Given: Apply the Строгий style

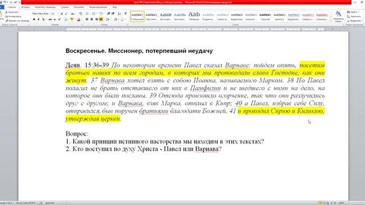Looking at the screenshot, I should [265, 17].
